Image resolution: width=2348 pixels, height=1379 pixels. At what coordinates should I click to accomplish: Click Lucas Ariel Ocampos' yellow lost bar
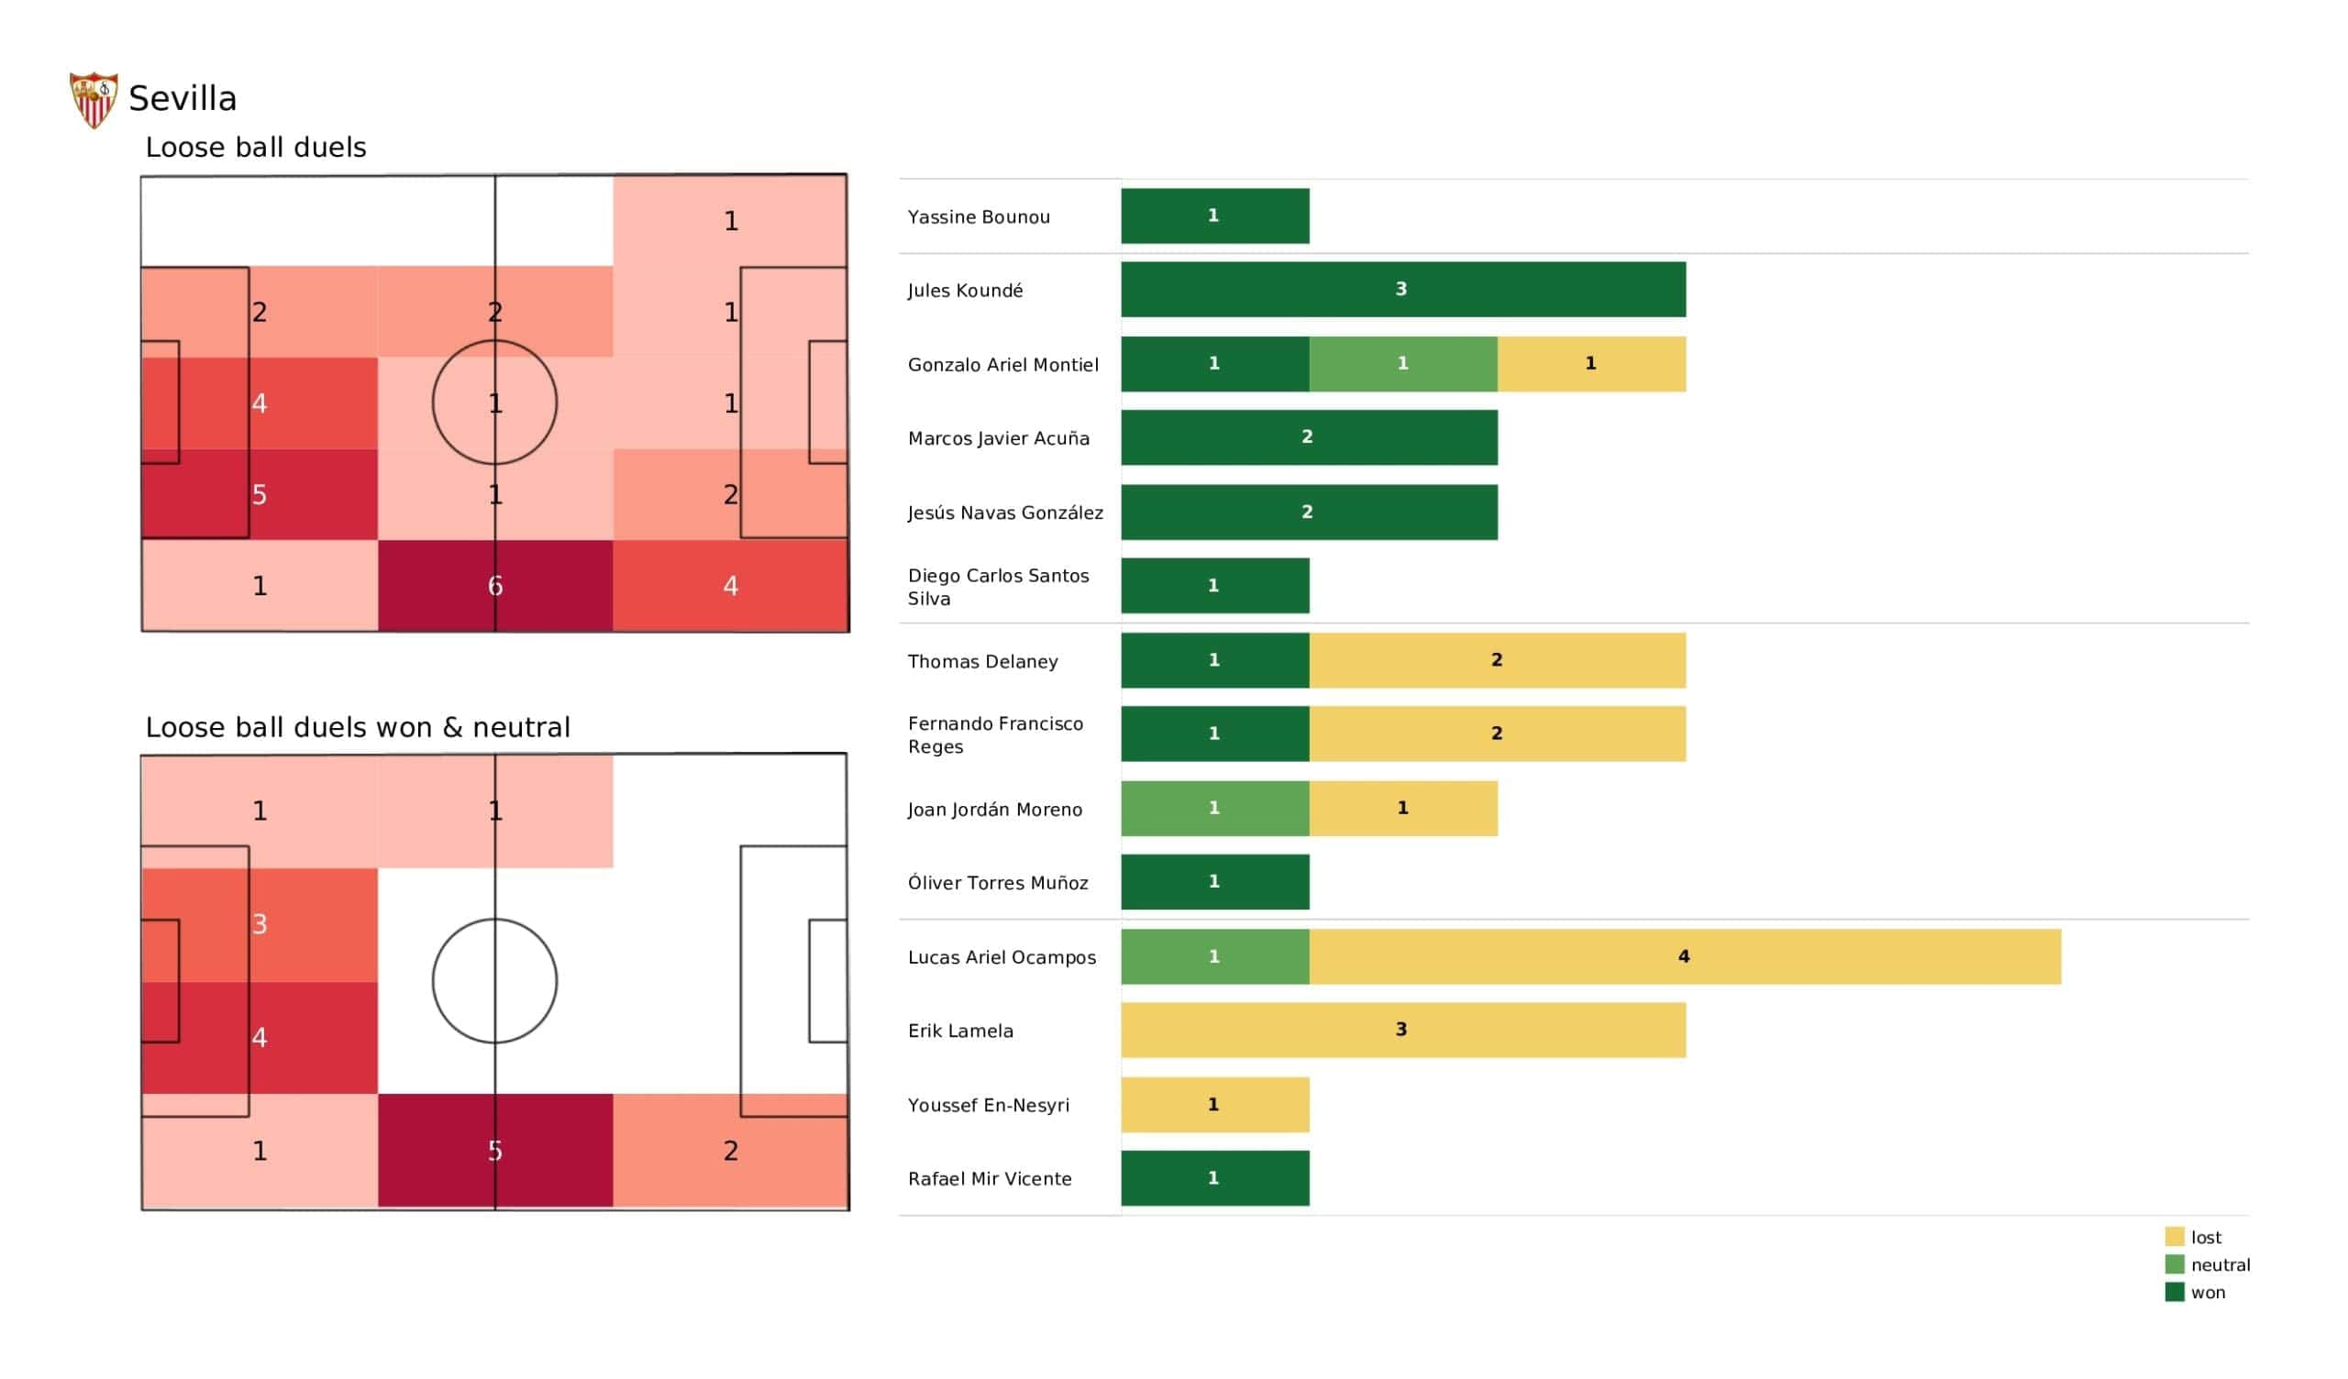point(1684,956)
